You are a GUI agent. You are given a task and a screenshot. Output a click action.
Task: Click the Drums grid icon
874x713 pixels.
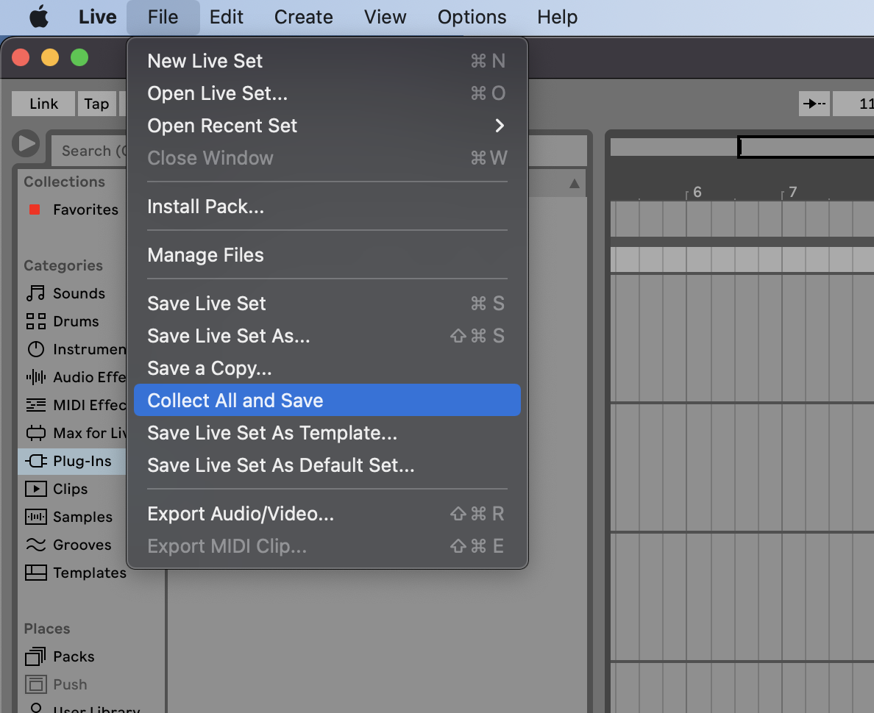tap(35, 321)
